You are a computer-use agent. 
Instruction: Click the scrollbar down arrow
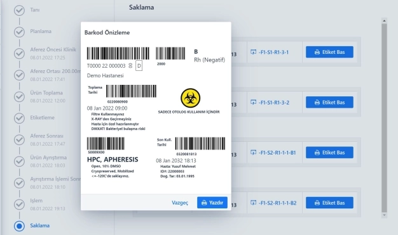384,215
